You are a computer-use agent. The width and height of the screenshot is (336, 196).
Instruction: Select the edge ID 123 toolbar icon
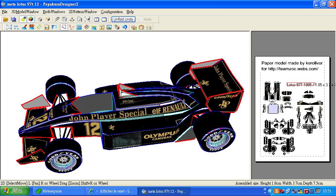(x=31, y=27)
